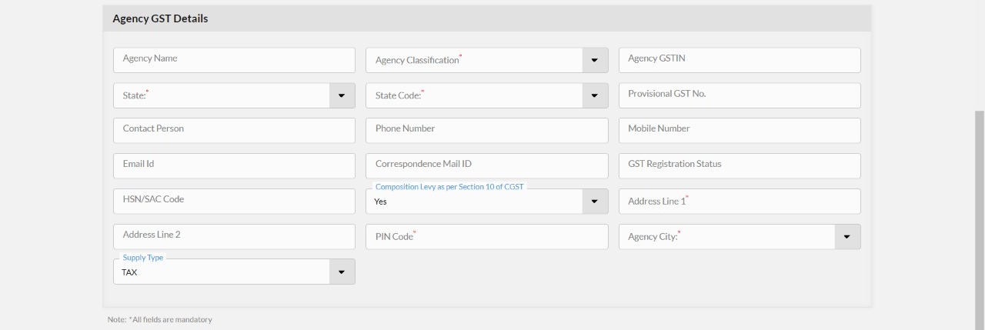The width and height of the screenshot is (985, 330).
Task: Focus the PIN Code field
Action: click(486, 237)
